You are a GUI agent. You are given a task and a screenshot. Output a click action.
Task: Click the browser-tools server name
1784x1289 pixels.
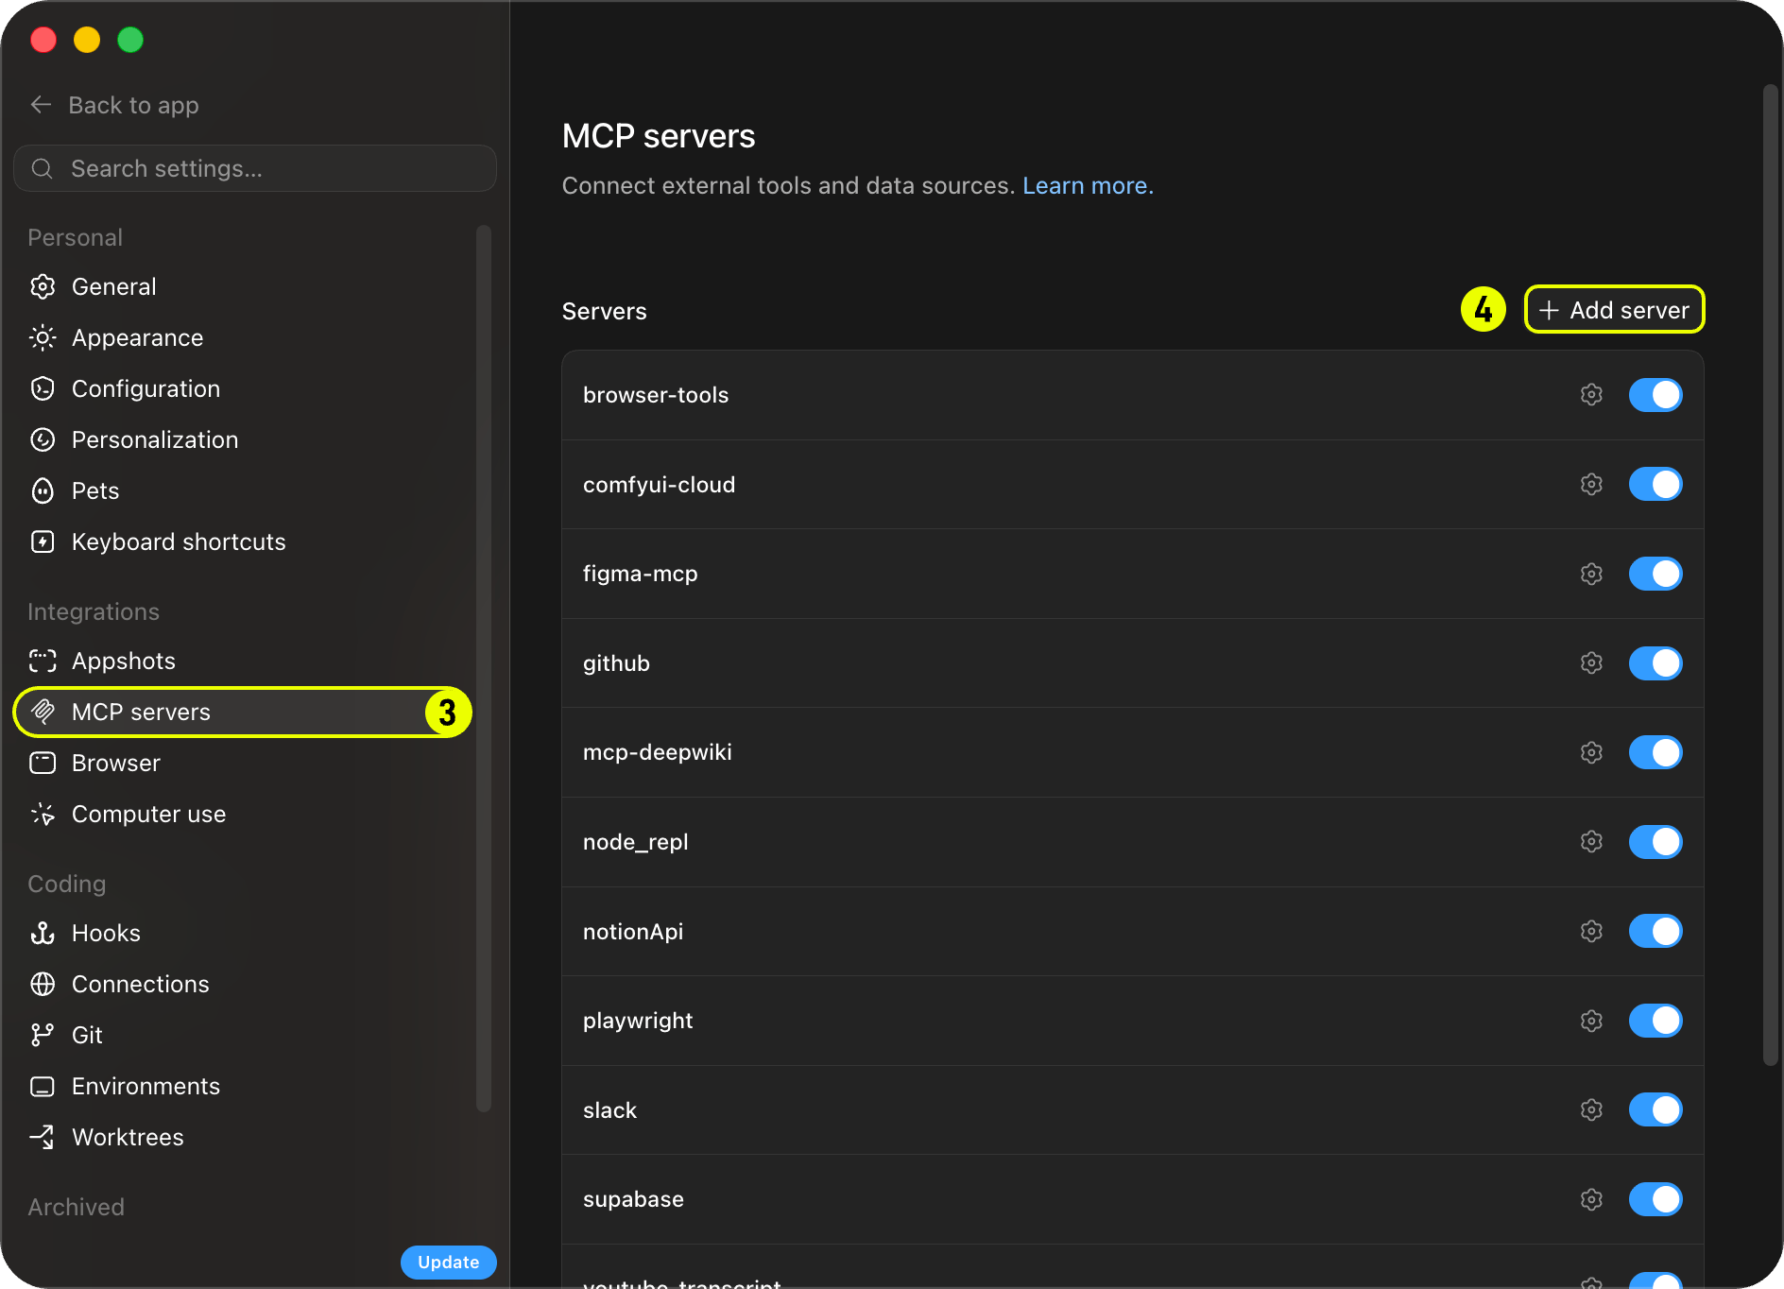click(656, 395)
